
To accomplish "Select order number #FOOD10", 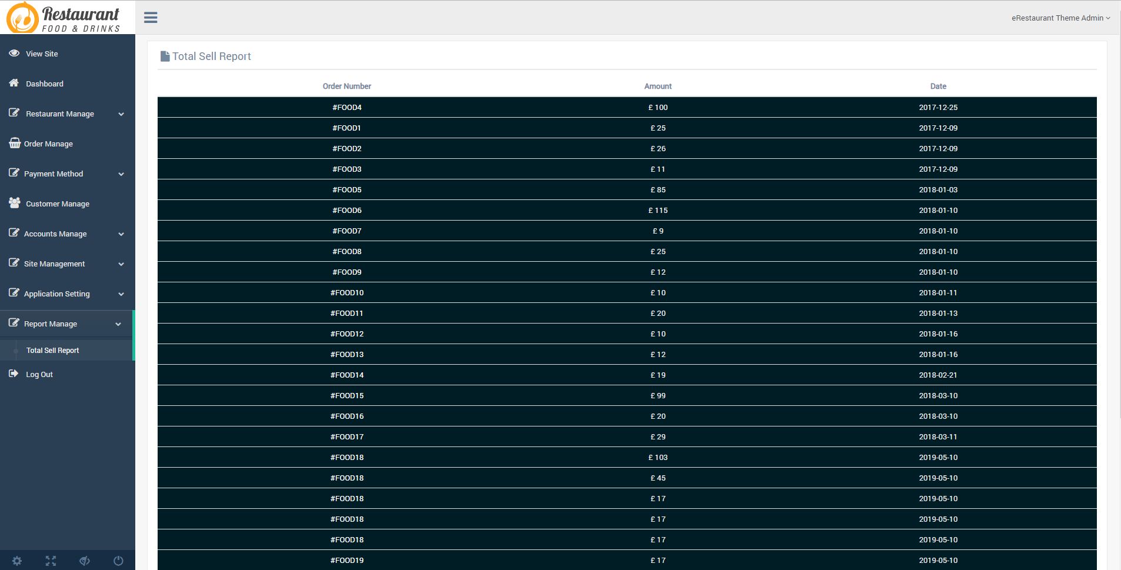I will pos(347,292).
